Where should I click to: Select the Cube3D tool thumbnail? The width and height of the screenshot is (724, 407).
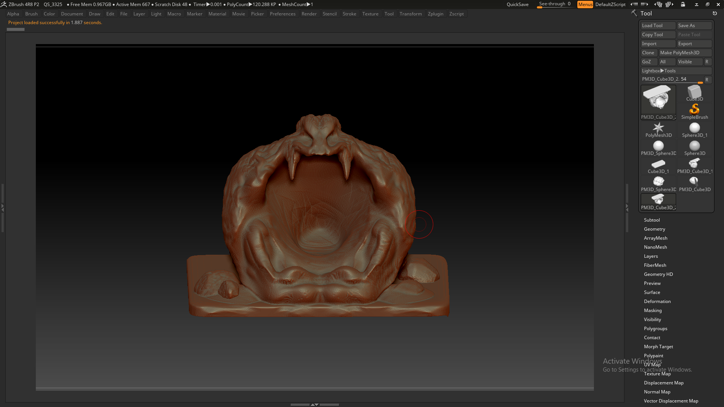click(x=695, y=93)
